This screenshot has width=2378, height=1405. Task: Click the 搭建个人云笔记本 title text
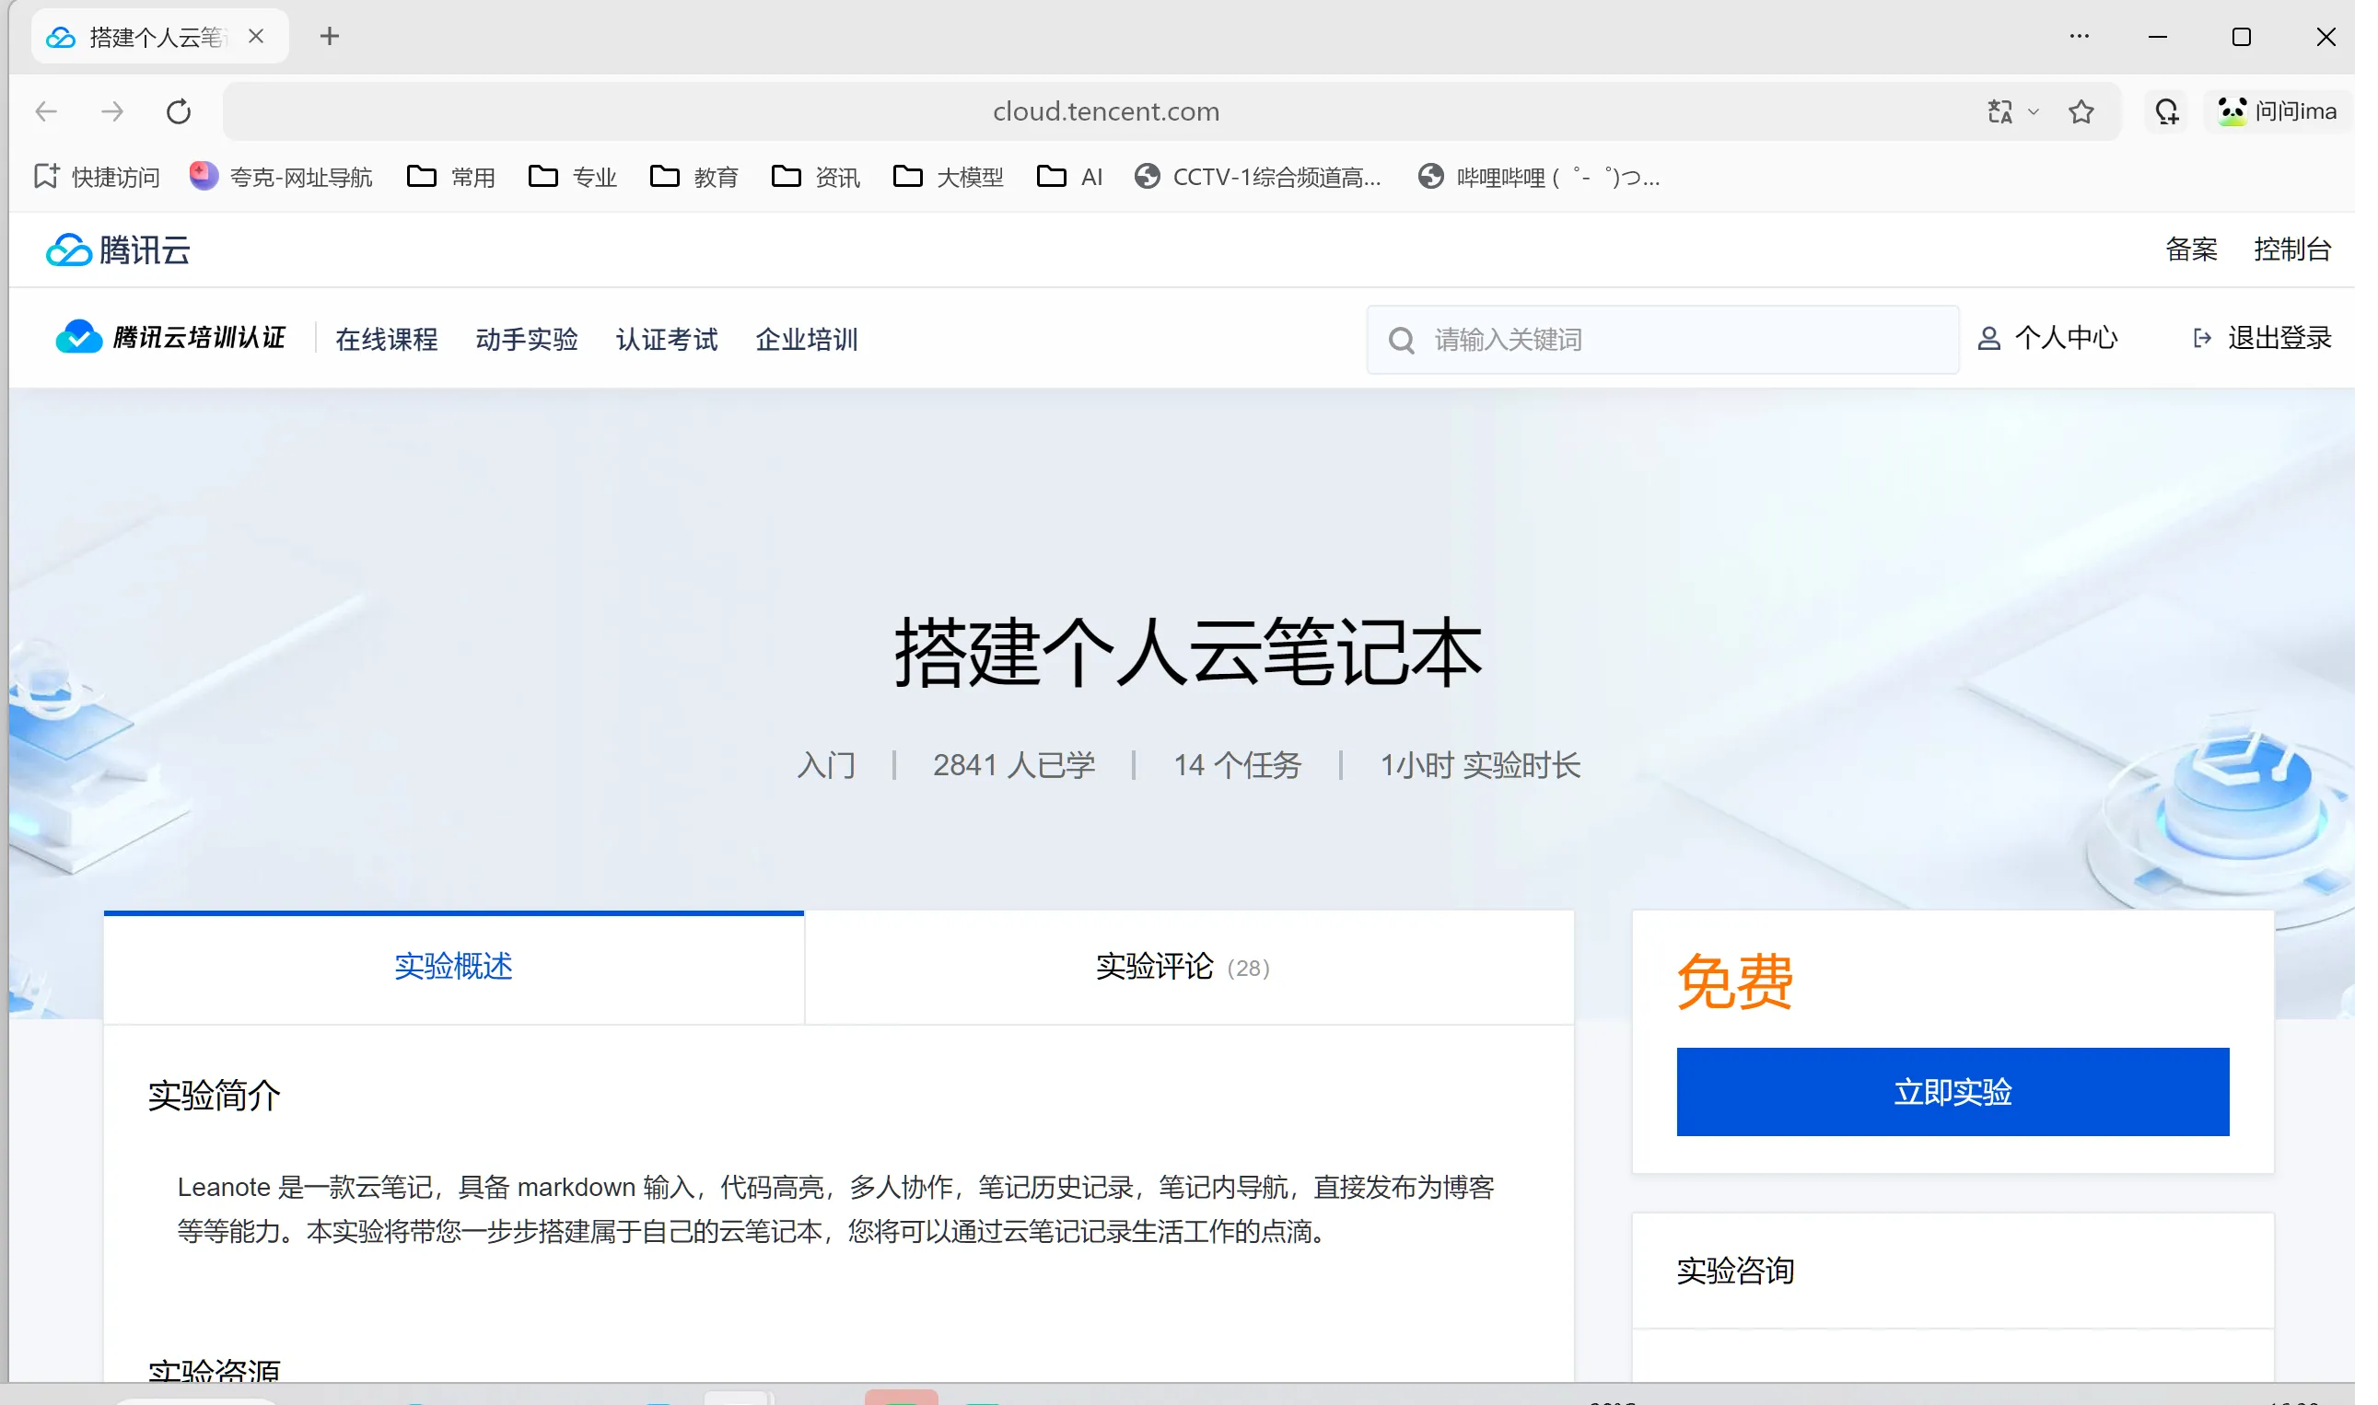click(x=1188, y=652)
